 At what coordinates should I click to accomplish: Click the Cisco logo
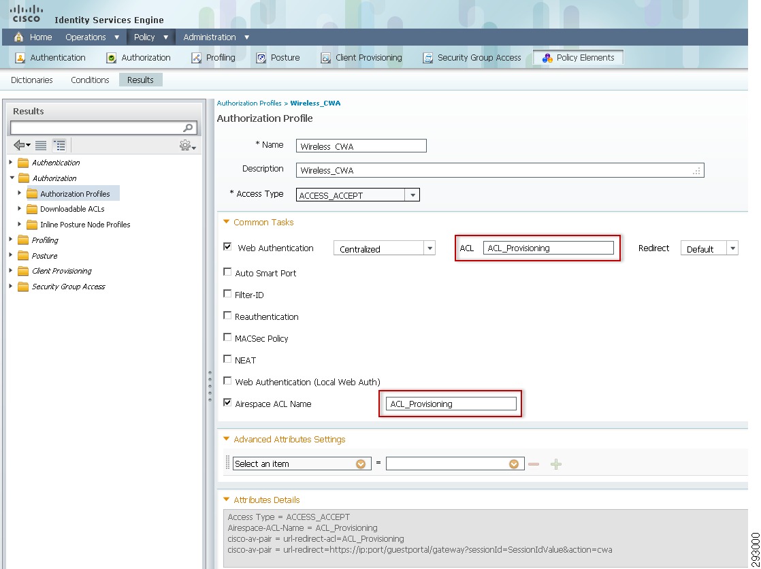pos(27,14)
